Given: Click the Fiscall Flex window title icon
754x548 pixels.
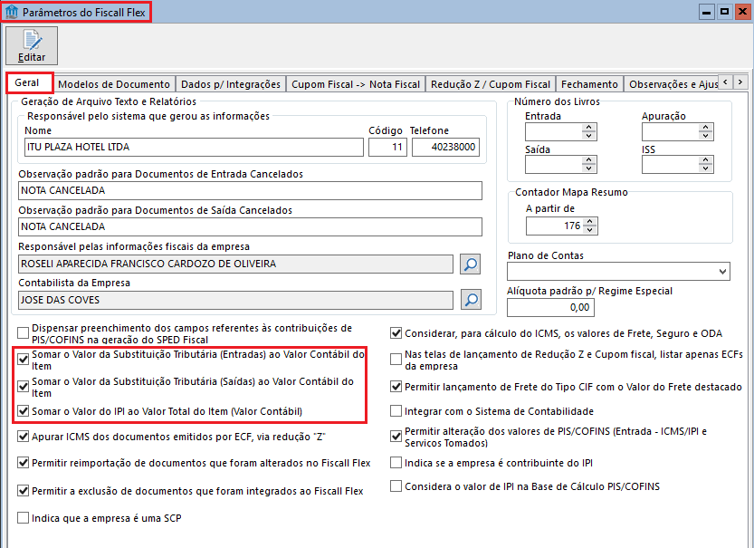Looking at the screenshot, I should click(12, 12).
